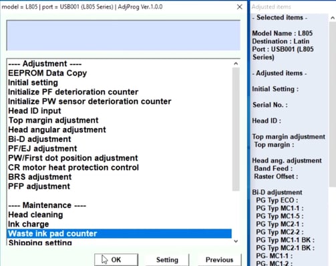The height and width of the screenshot is (266, 336).
Task: Click Band Feed label
Action: coord(273,169)
